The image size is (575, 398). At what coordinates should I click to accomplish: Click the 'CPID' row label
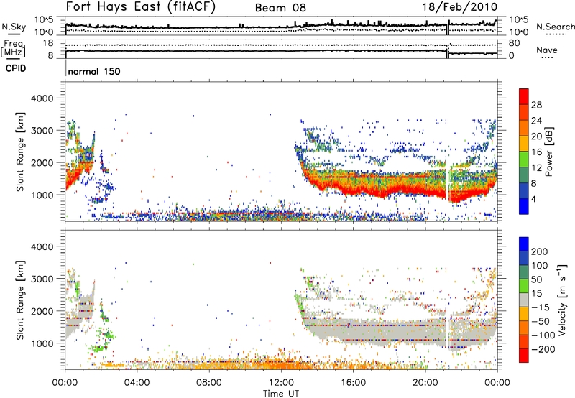point(16,68)
